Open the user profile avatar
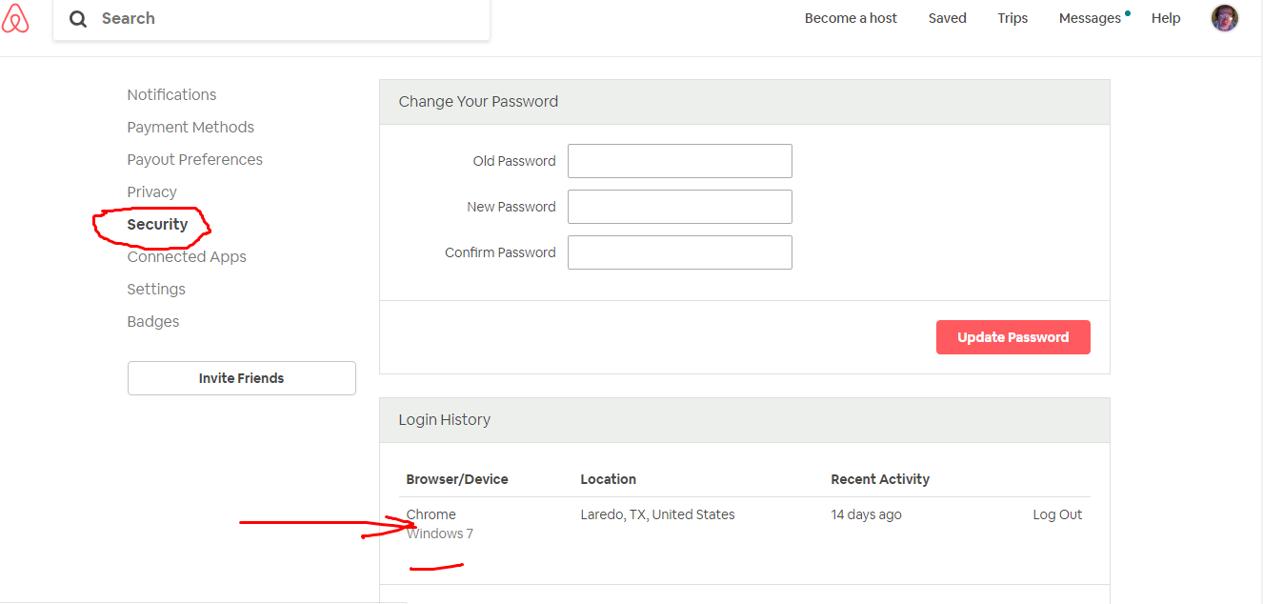 [x=1224, y=18]
